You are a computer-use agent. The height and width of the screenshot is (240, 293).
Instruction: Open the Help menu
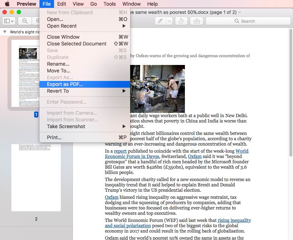click(x=152, y=4)
